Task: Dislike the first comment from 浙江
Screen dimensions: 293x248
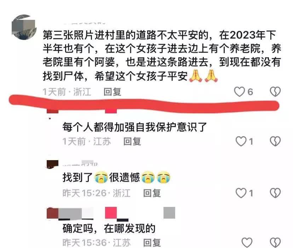Action: 275,92
